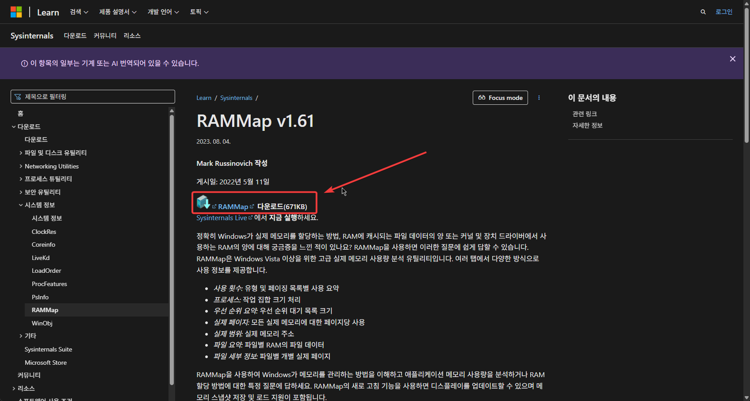Screen dimensions: 750x401
Task: Select Coreinfo in the sidebar
Action: (x=43, y=244)
